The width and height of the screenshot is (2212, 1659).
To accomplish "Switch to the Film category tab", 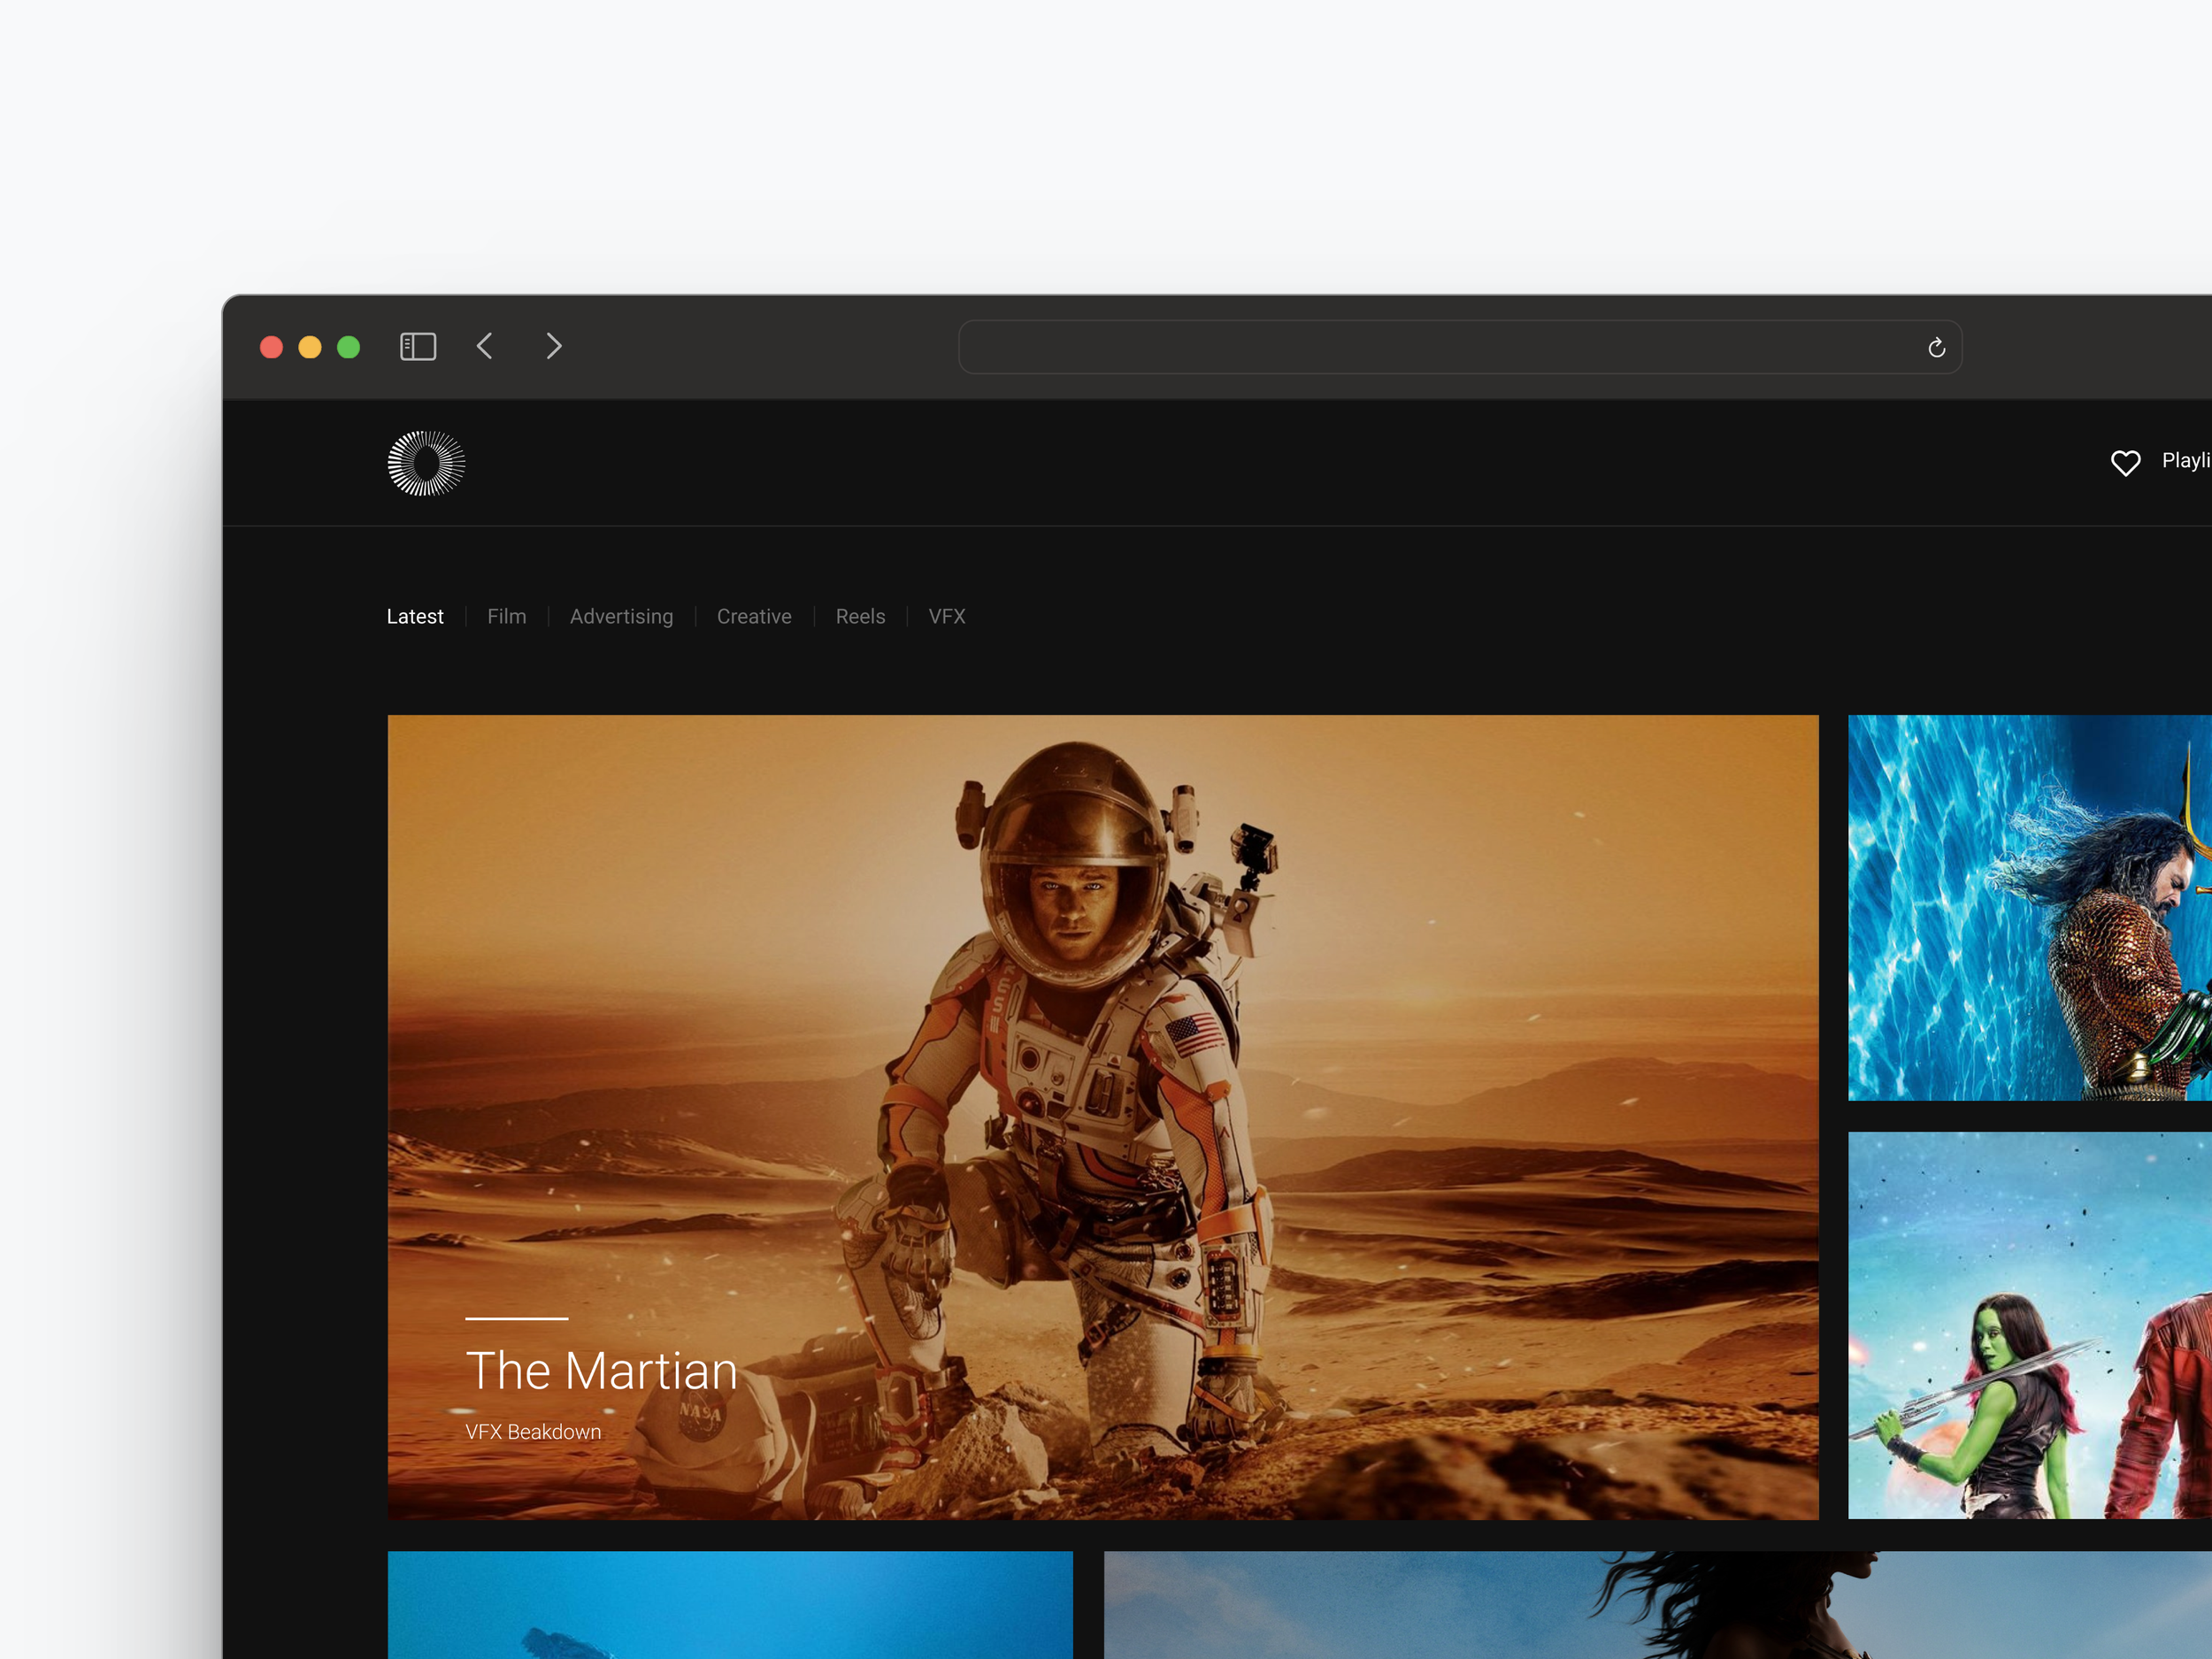I will (x=506, y=617).
